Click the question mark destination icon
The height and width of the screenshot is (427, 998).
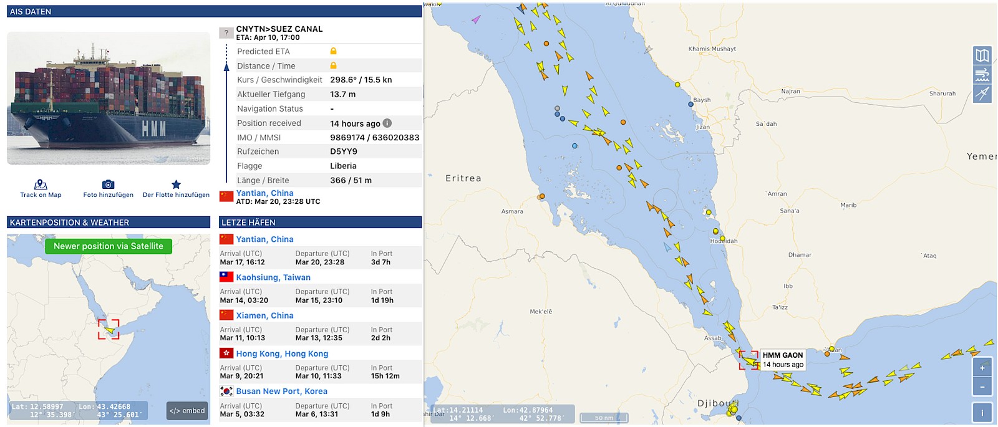tap(226, 33)
